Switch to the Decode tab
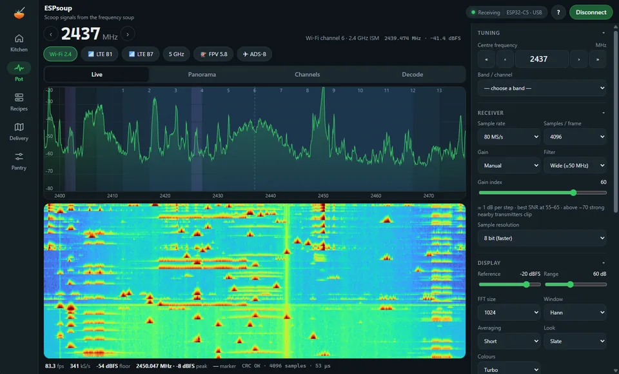This screenshot has height=374, width=619. point(413,74)
